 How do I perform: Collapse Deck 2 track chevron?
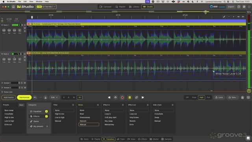pos(2,54)
